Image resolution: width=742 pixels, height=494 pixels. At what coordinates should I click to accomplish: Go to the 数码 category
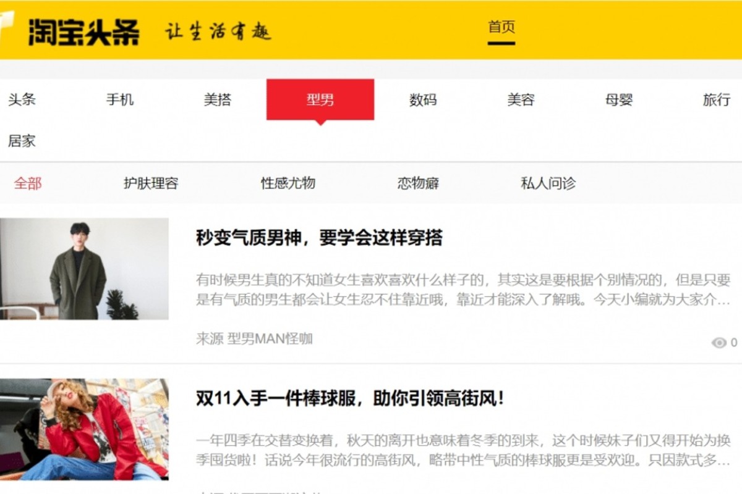423,99
